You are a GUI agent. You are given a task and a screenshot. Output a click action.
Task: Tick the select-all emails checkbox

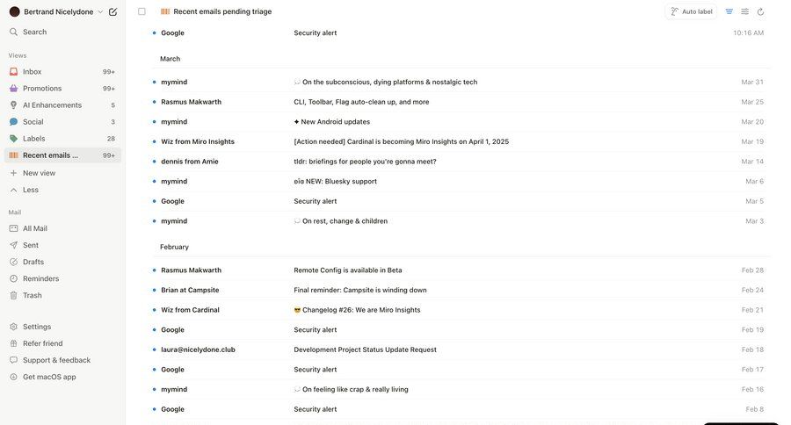point(142,11)
